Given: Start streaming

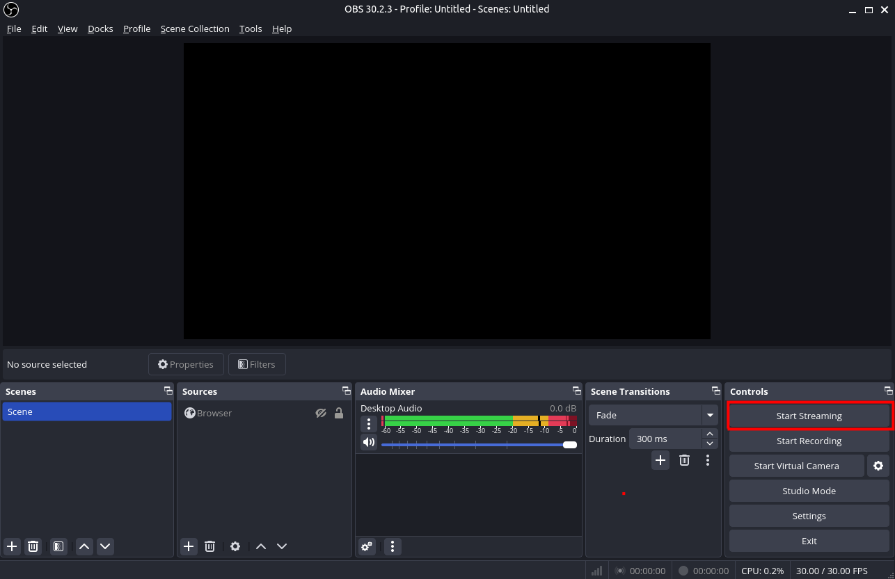Looking at the screenshot, I should (809, 416).
